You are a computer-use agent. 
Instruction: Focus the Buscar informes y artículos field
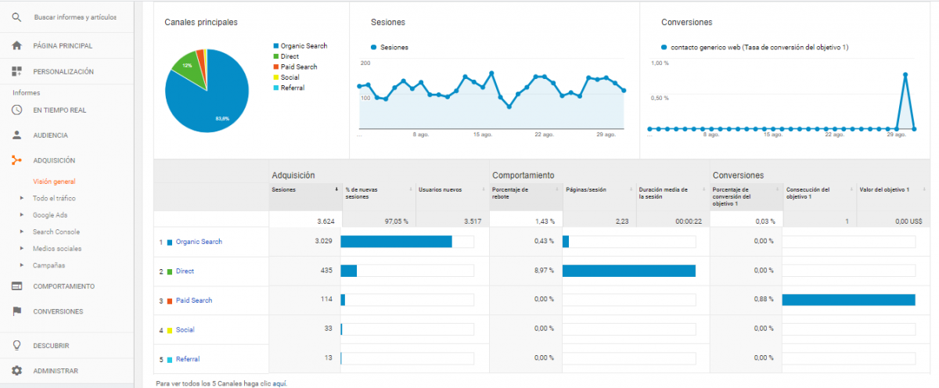coord(75,16)
